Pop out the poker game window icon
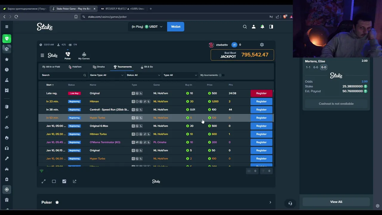The height and width of the screenshot is (215, 382). click(75, 181)
